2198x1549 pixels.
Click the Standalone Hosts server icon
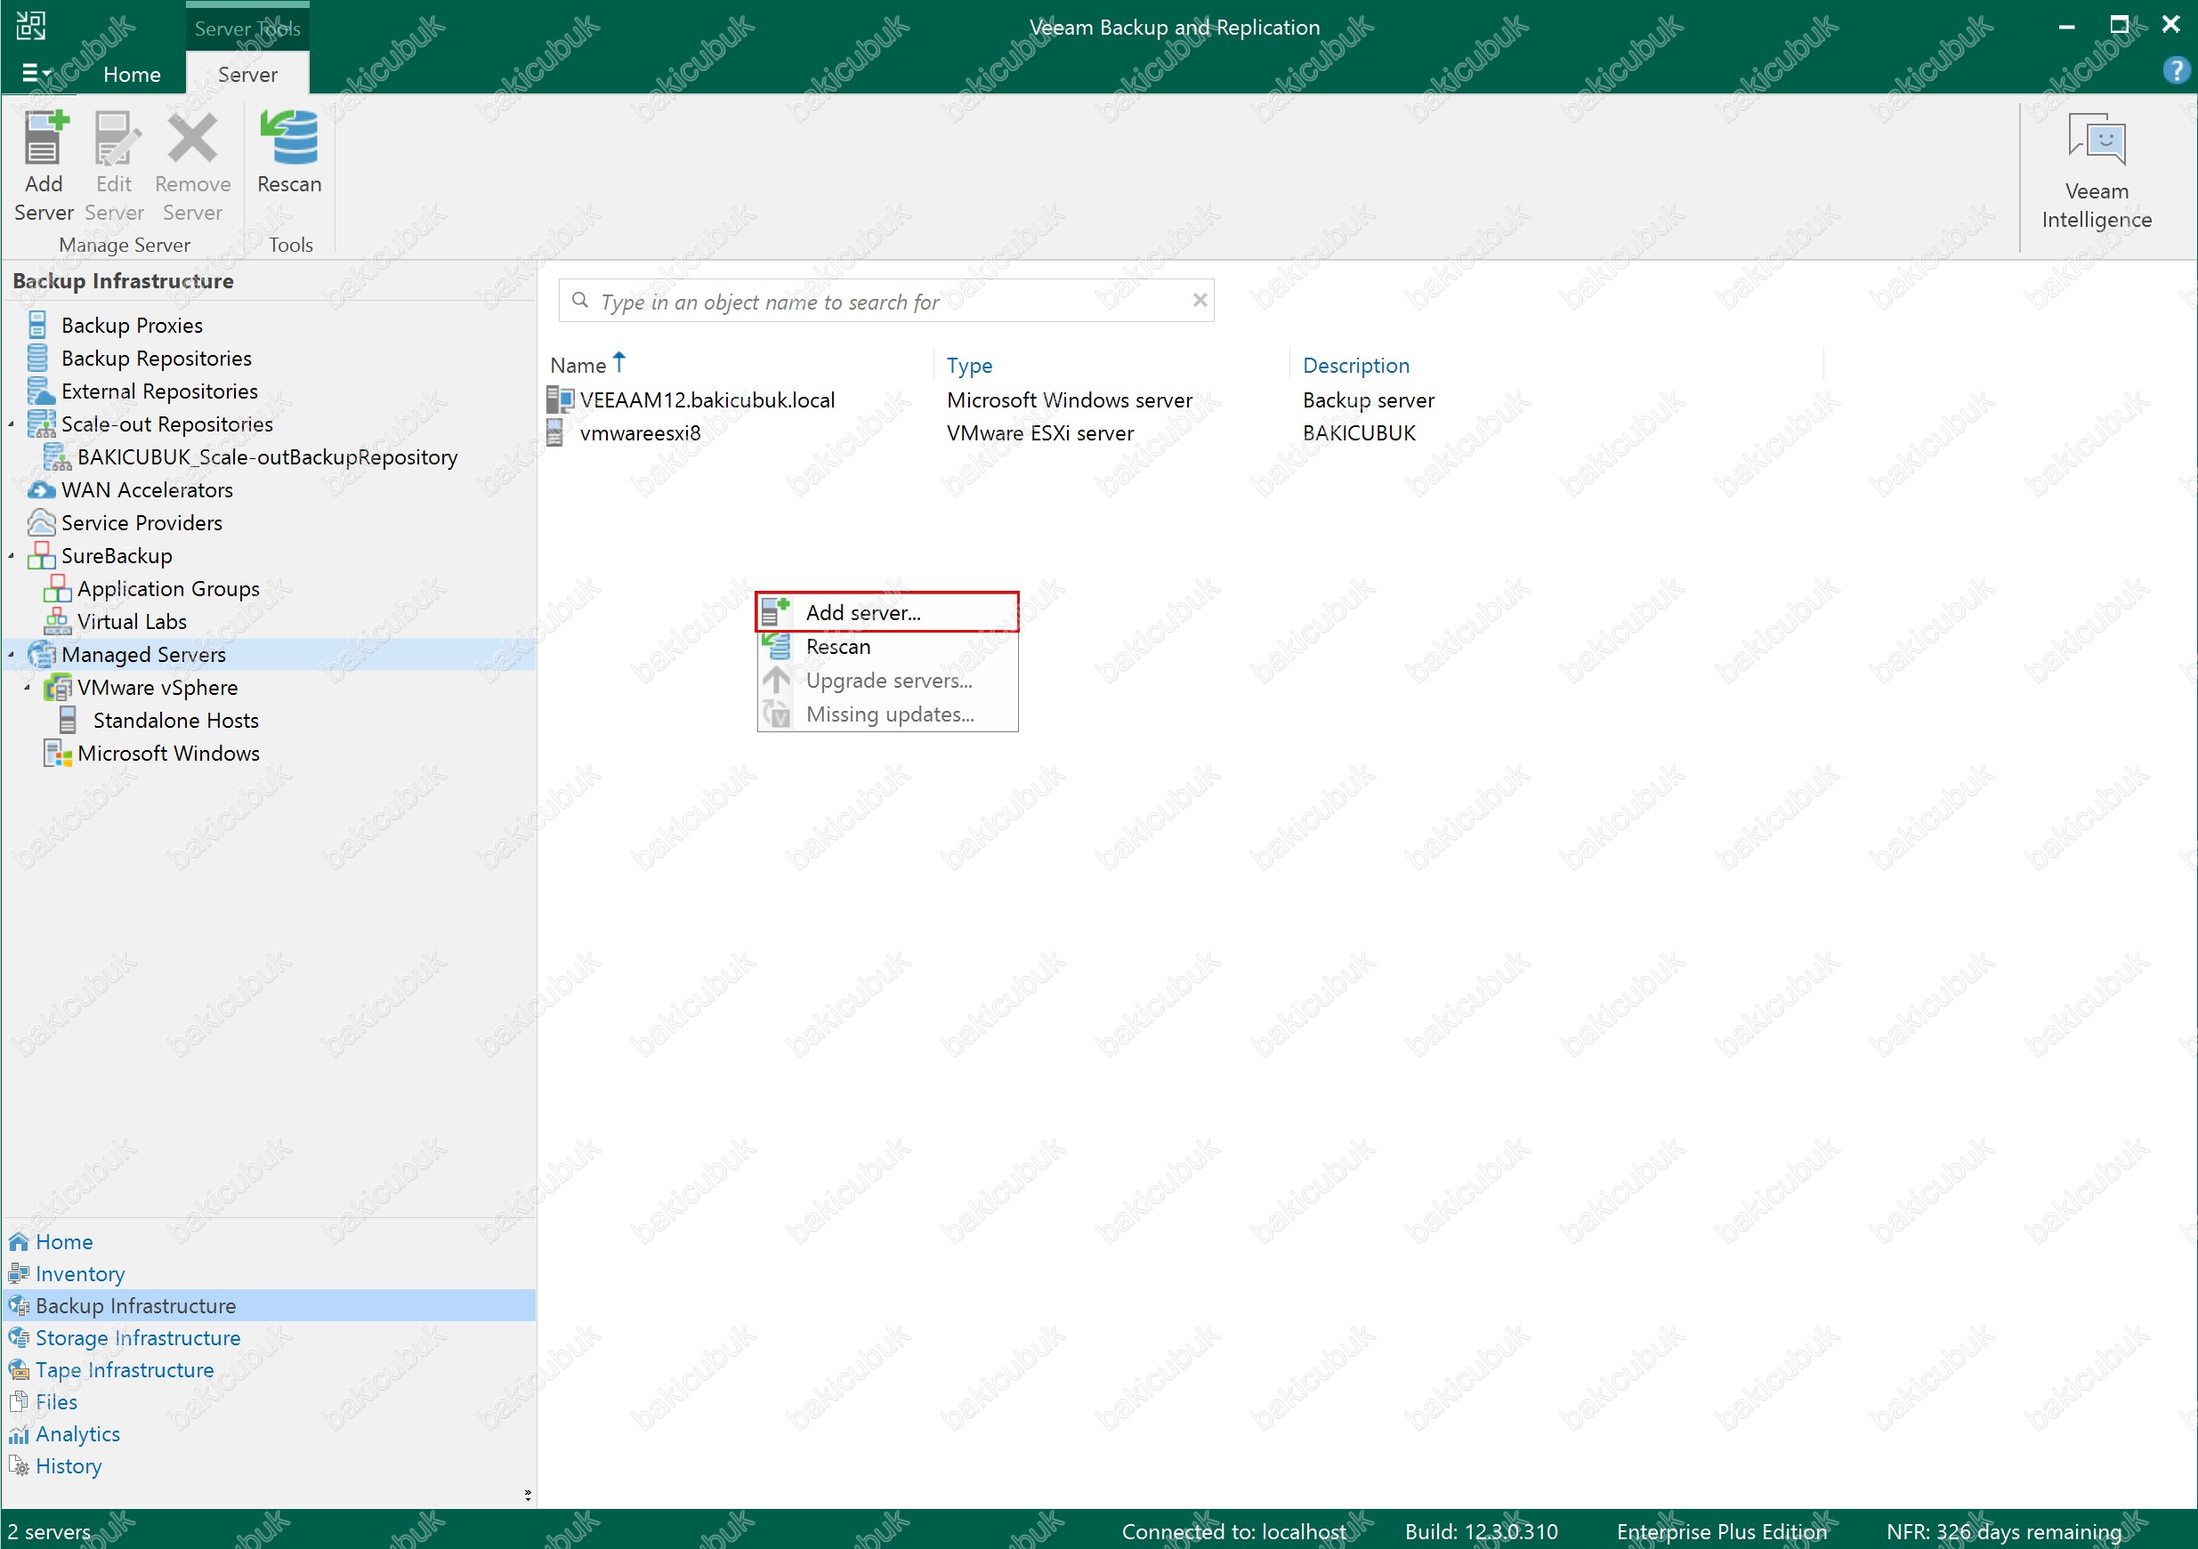click(68, 719)
